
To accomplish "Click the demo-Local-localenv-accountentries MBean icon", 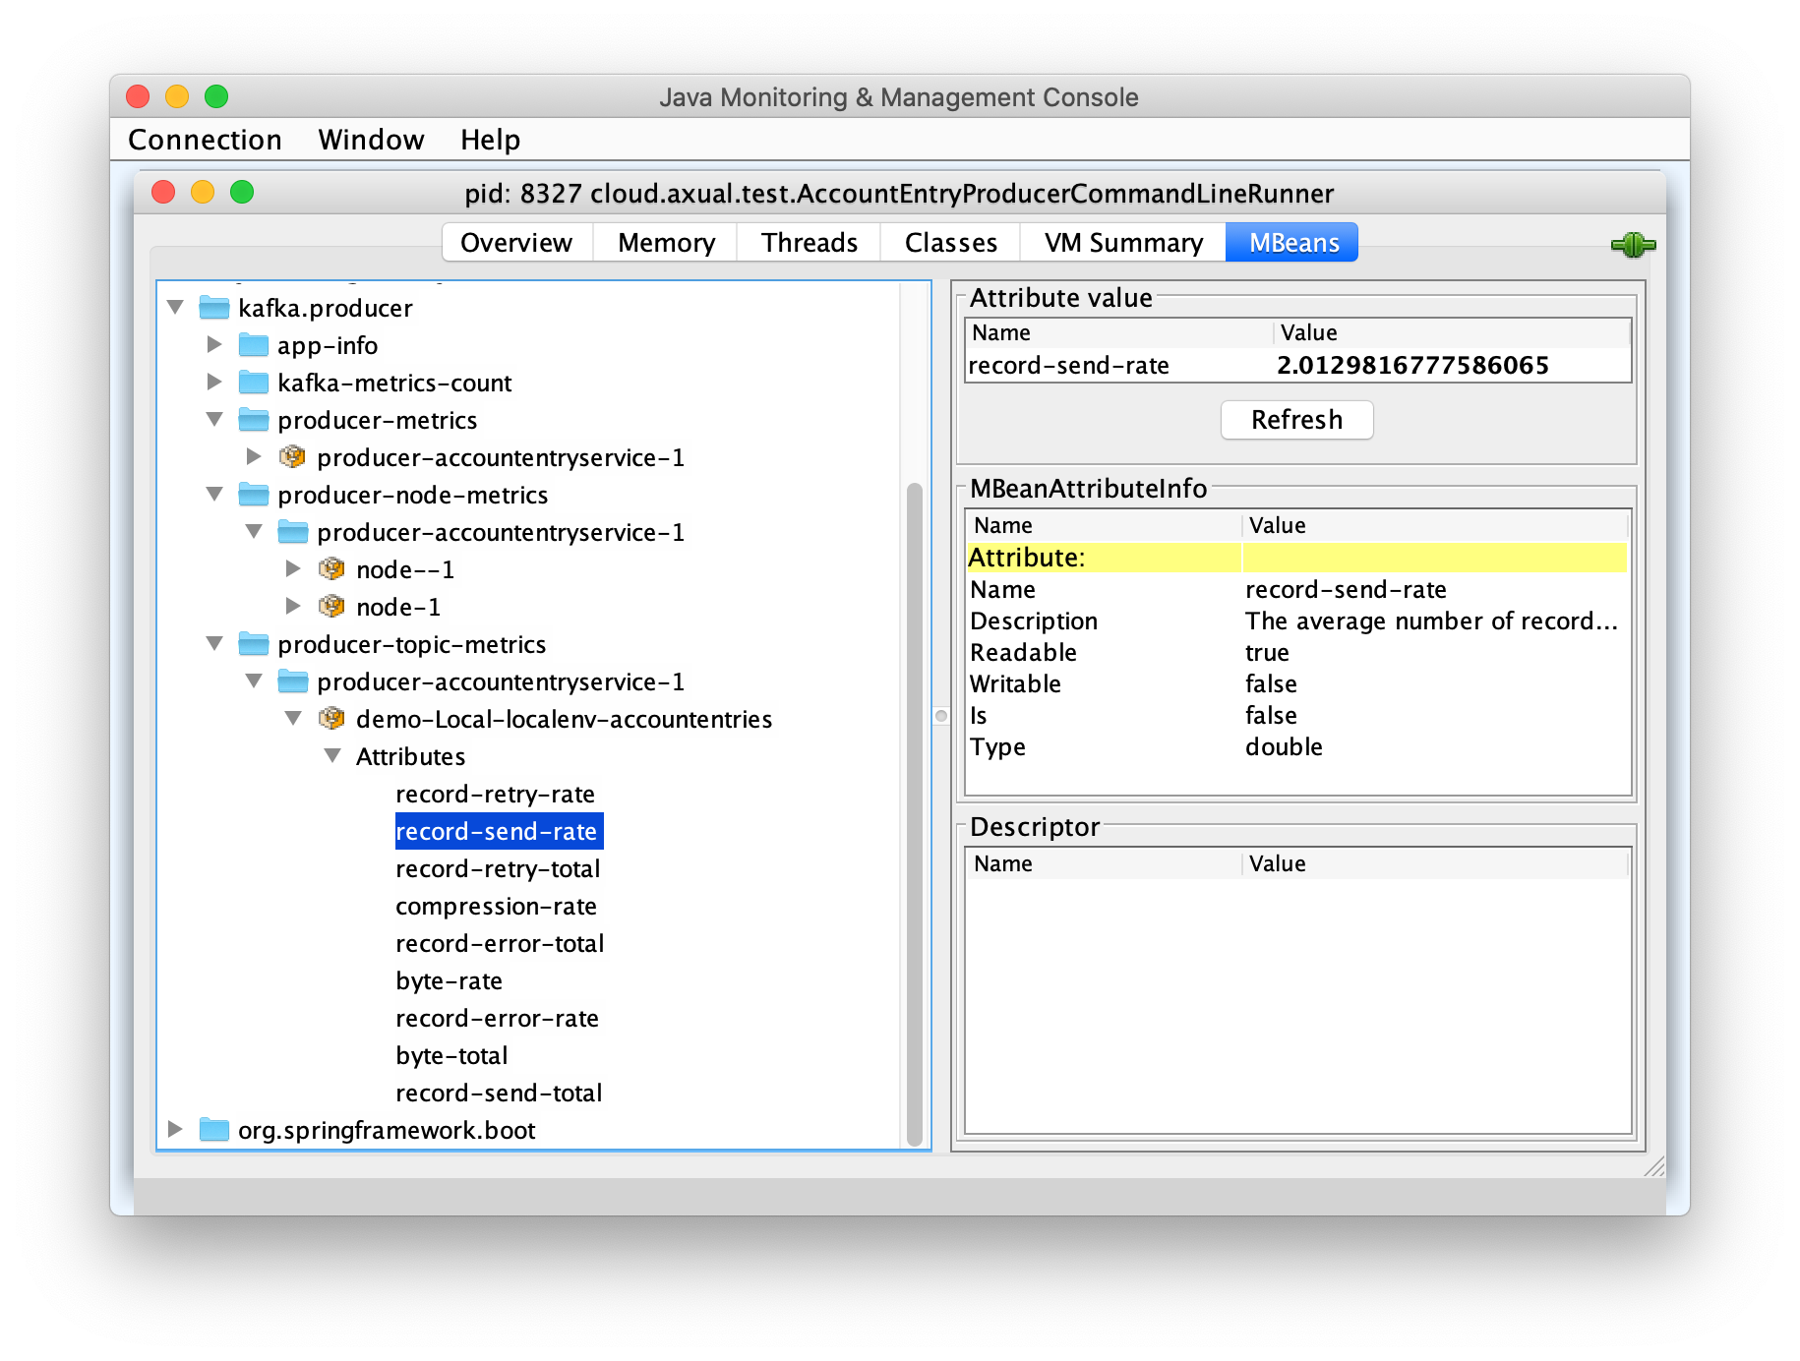I will pos(332,719).
